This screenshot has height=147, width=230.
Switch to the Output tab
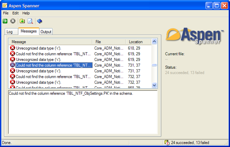46,32
